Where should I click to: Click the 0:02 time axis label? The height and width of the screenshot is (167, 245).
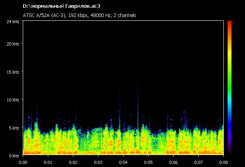click(x=73, y=162)
